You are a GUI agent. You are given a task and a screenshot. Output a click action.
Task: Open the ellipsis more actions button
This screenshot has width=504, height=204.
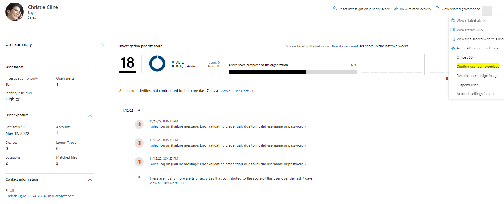pos(487,11)
